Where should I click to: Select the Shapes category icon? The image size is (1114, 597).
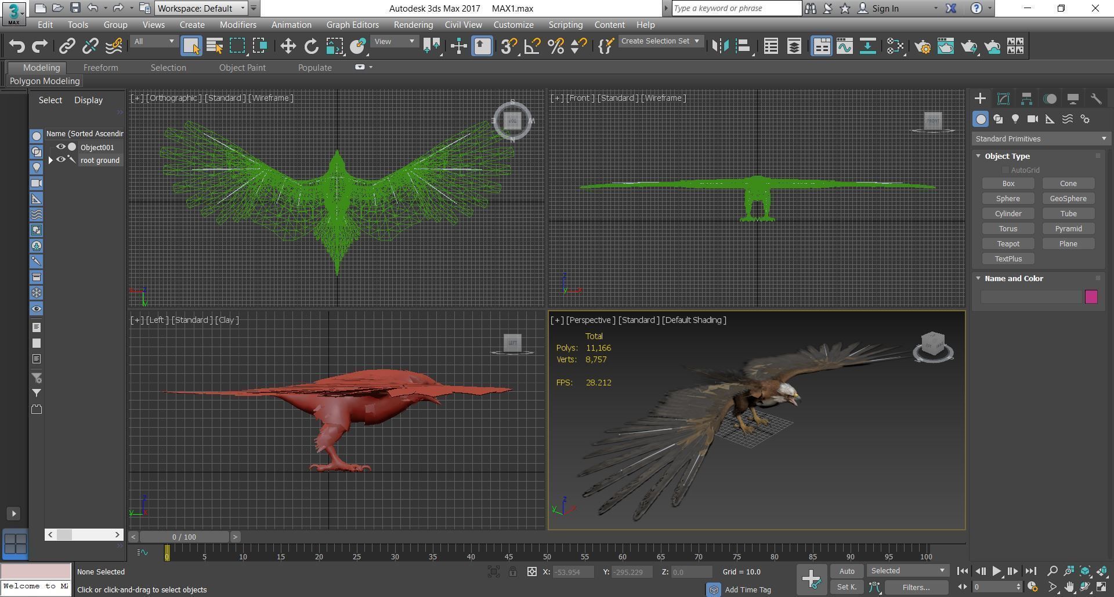tap(998, 119)
